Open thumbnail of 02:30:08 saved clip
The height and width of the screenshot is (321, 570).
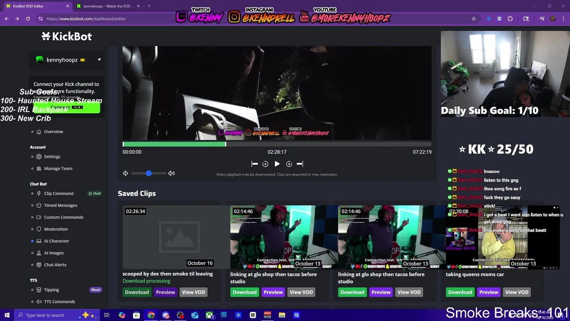503,237
